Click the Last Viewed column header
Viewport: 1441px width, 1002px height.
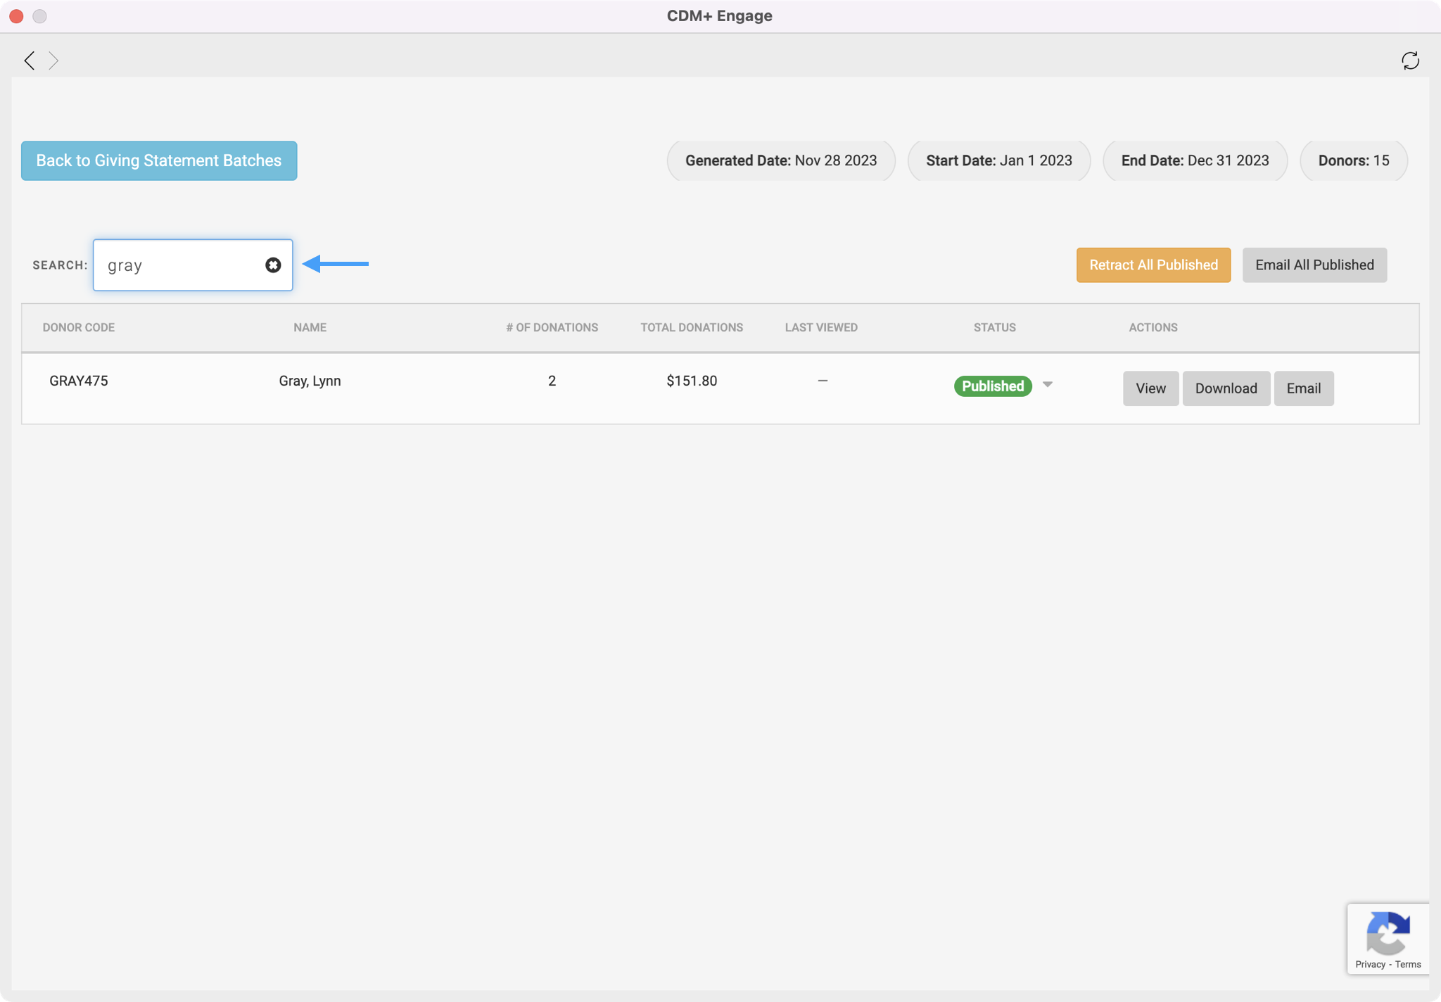pyautogui.click(x=820, y=327)
